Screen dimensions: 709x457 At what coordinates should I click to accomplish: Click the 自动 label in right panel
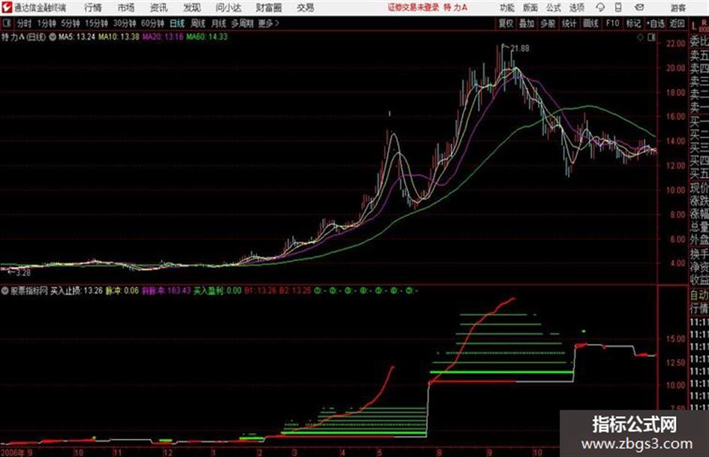pyautogui.click(x=699, y=295)
